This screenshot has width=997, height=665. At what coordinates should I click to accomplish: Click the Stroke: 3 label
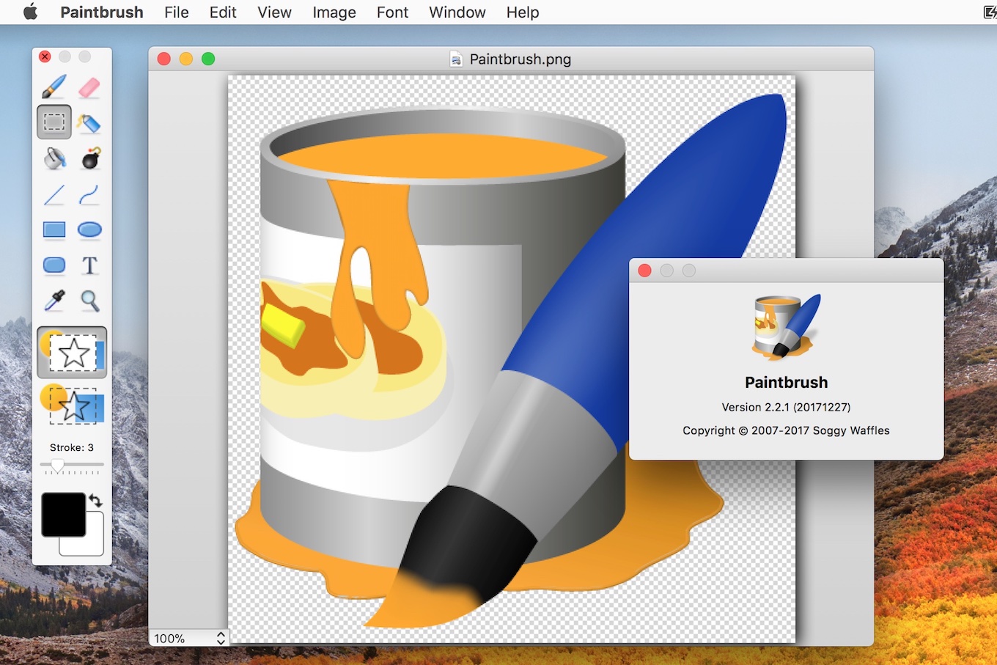(72, 447)
